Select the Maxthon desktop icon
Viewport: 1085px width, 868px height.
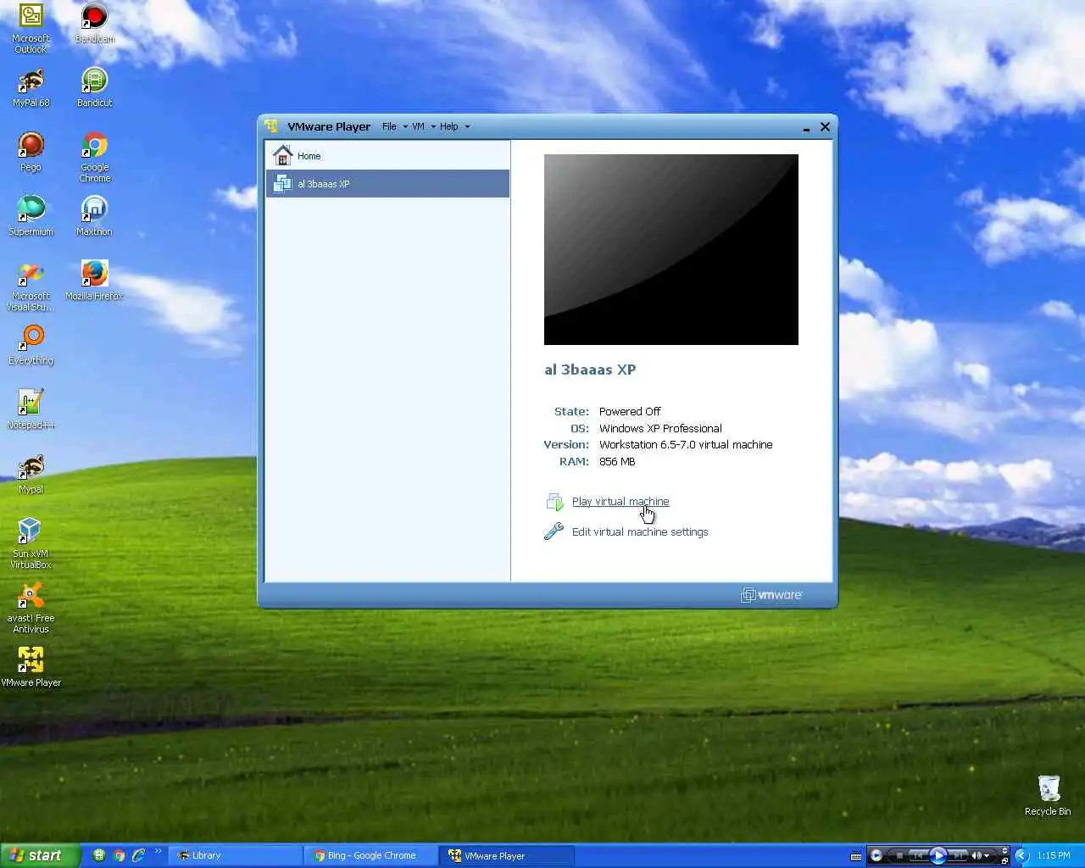click(94, 216)
